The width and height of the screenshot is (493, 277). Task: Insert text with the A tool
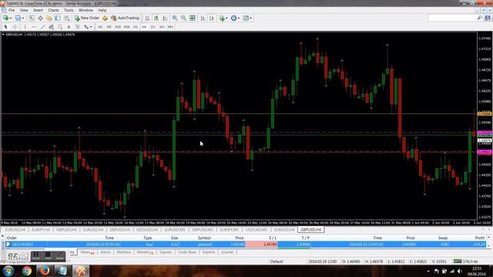[69, 27]
